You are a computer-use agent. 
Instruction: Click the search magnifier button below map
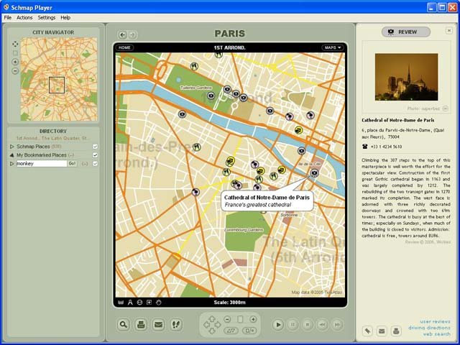[124, 325]
